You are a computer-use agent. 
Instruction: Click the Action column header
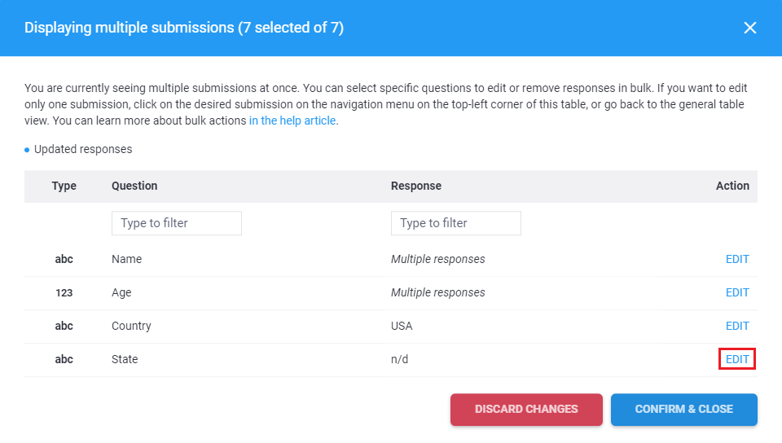tap(732, 186)
